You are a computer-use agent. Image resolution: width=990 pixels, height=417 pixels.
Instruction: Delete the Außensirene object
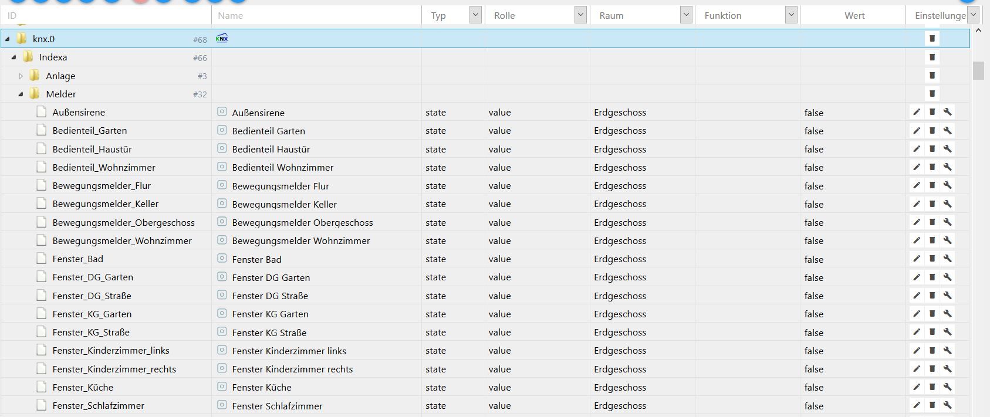point(932,112)
